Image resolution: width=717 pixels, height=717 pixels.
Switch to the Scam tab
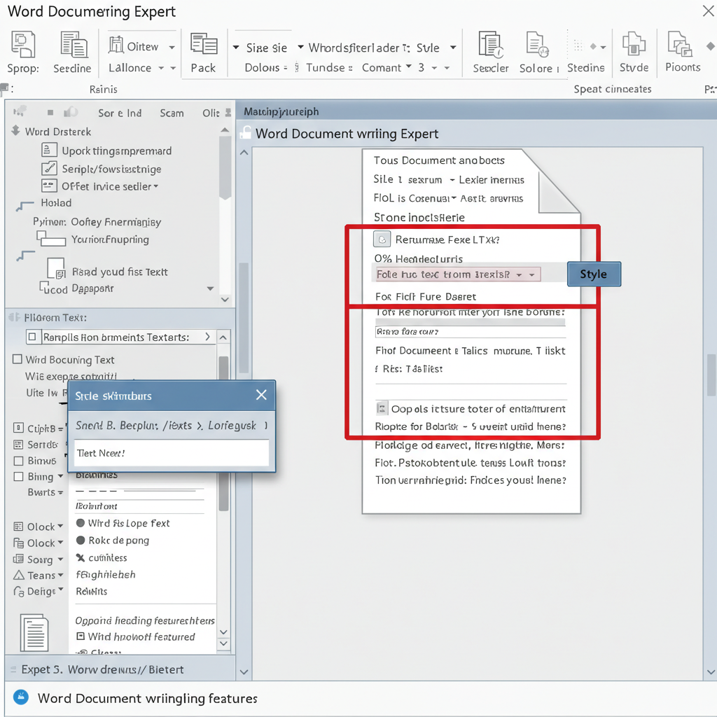[x=172, y=113]
